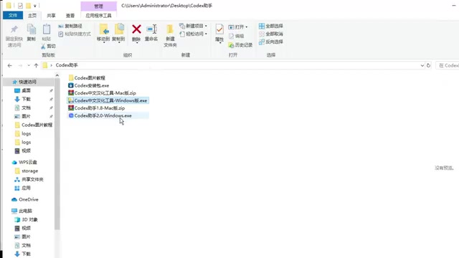459x258 pixels.
Task: Click the Refresh button by address bar
Action: 429,65
